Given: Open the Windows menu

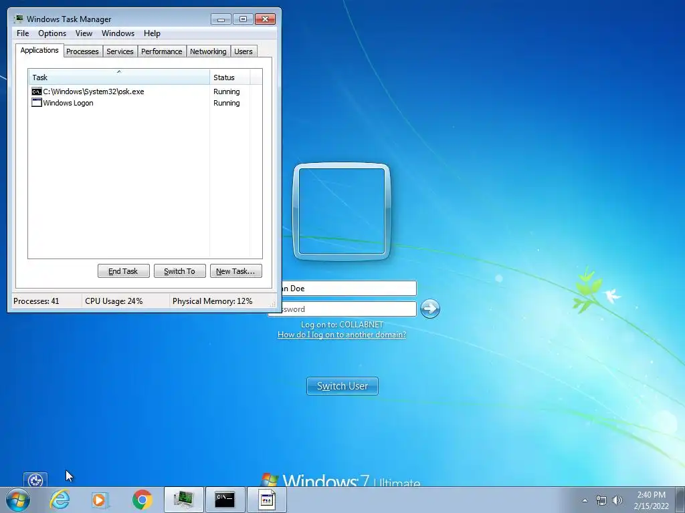Looking at the screenshot, I should [118, 33].
